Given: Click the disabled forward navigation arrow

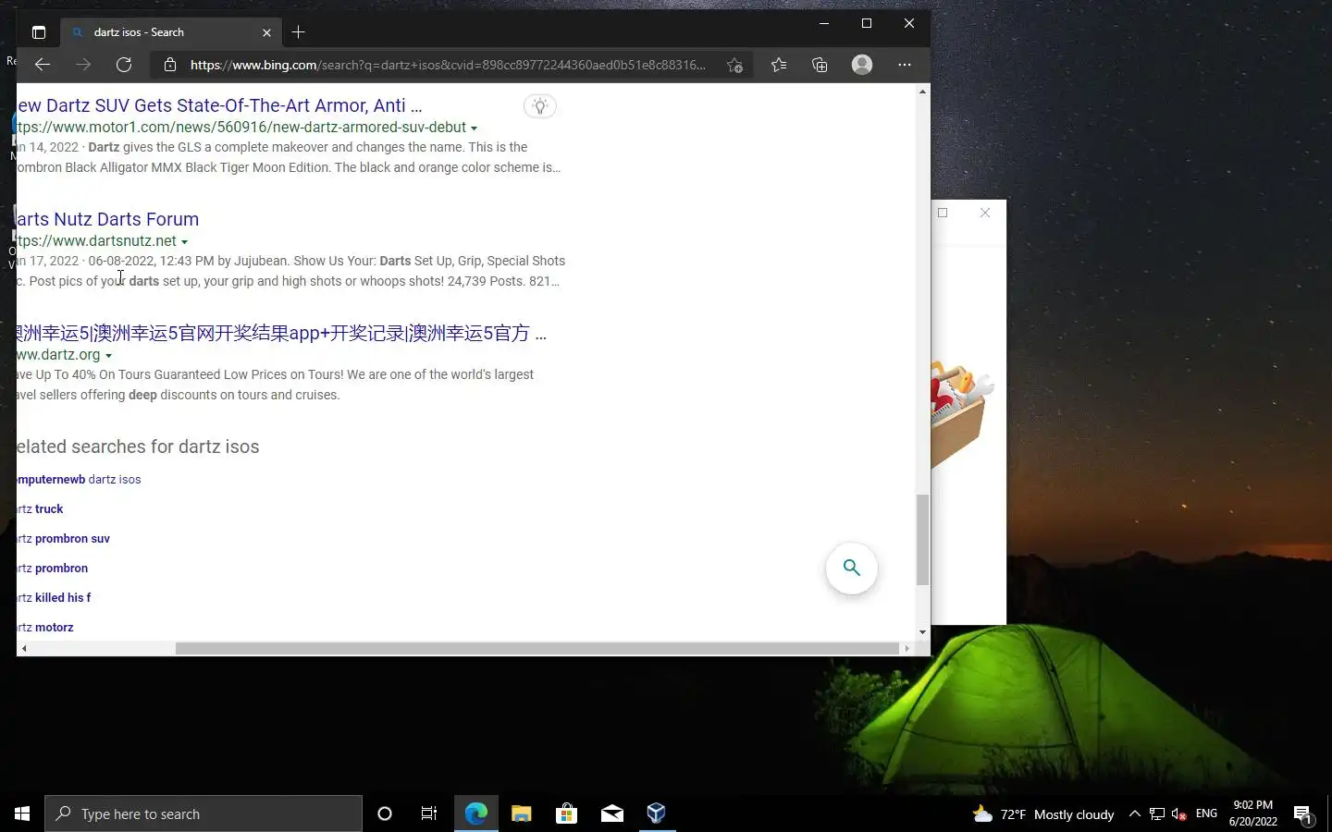Looking at the screenshot, I should coord(83,65).
